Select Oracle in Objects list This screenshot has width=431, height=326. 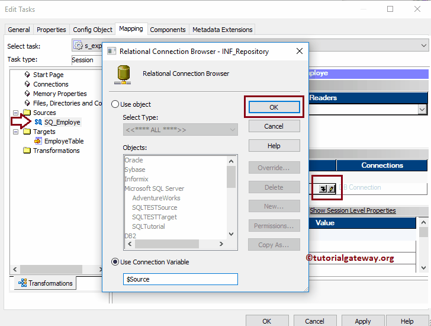click(x=134, y=160)
